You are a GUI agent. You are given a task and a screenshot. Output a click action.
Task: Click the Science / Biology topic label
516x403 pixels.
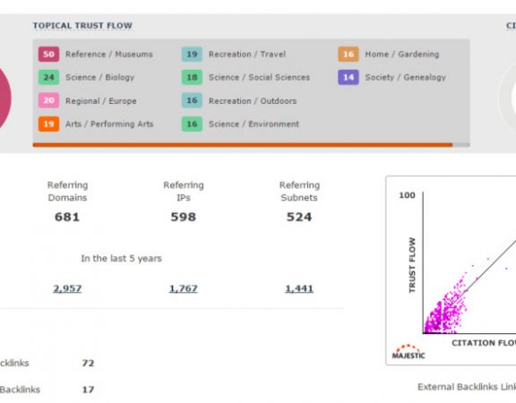[99, 77]
